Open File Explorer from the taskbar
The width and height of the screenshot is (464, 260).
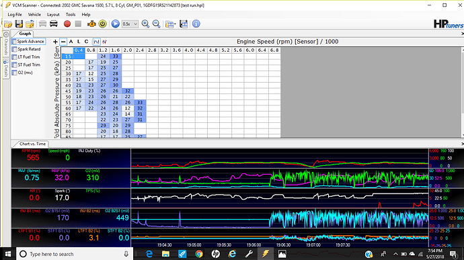(165, 254)
